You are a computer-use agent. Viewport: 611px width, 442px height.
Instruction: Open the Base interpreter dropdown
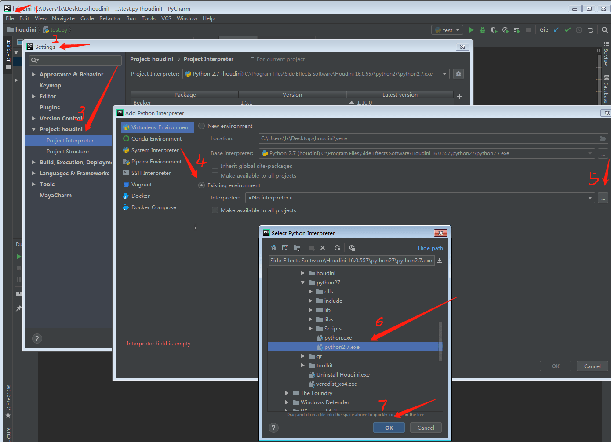591,153
